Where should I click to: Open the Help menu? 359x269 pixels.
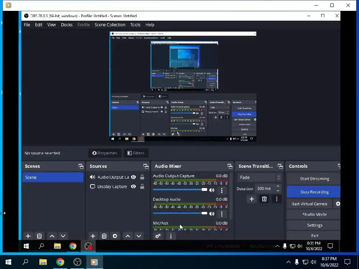(x=150, y=25)
